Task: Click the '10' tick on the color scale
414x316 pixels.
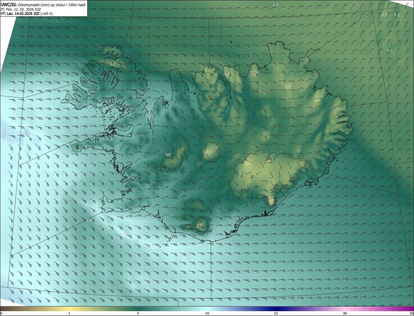Action: point(207,313)
